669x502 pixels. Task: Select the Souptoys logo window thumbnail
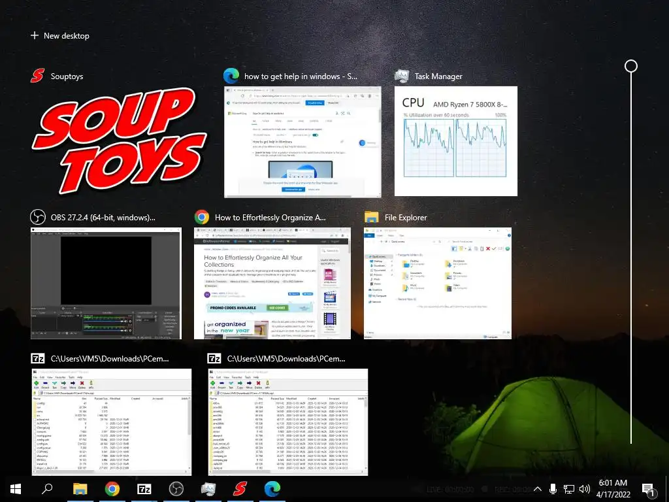pyautogui.click(x=119, y=141)
